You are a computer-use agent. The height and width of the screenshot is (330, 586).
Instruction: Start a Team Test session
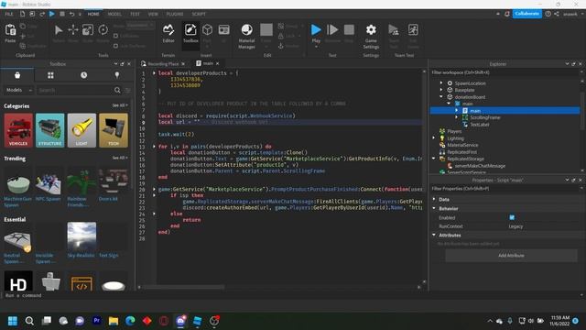(394, 30)
